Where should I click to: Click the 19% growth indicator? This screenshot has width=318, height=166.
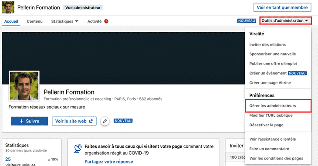[53, 159]
